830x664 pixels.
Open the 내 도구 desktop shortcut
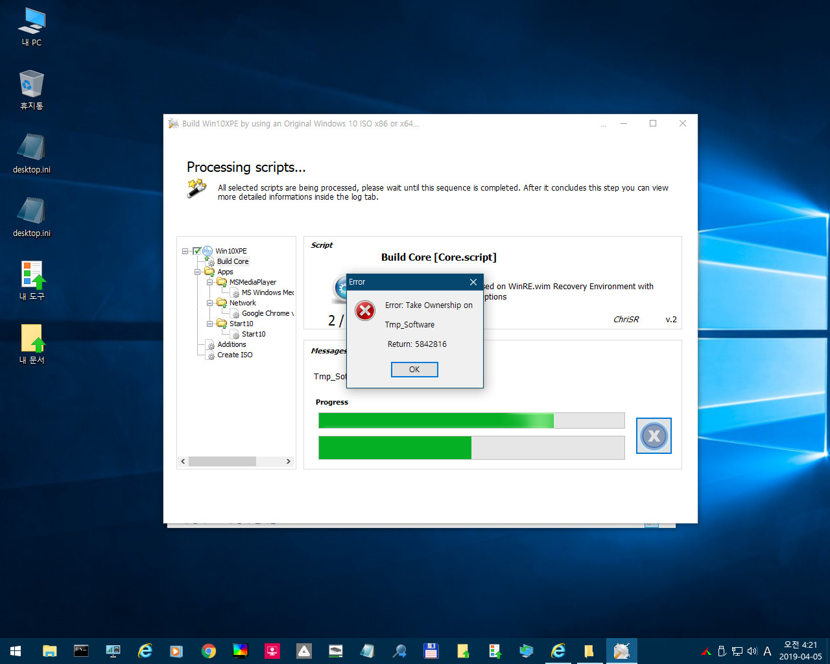(31, 281)
